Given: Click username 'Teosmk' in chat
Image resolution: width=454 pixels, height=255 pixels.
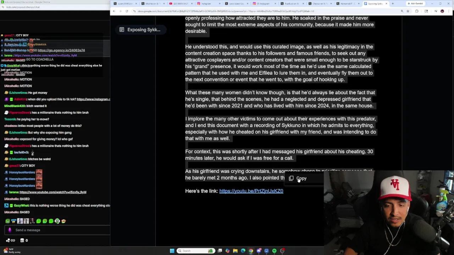Looking at the screenshot, I should [10, 119].
